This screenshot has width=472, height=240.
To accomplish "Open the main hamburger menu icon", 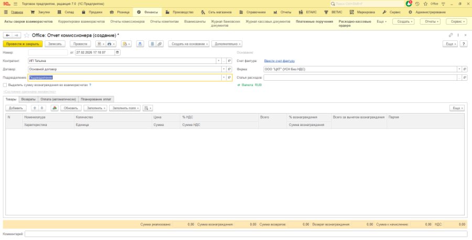I will 15,4.
